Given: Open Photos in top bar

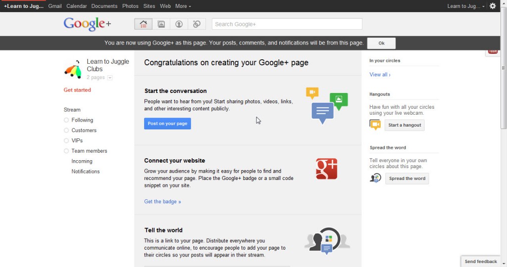Looking at the screenshot, I should (130, 6).
